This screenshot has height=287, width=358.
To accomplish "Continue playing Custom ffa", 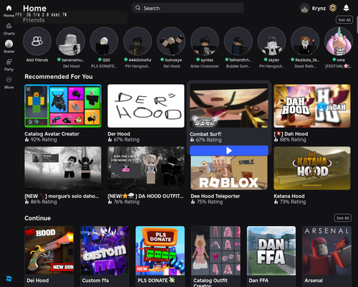I will pyautogui.click(x=105, y=250).
